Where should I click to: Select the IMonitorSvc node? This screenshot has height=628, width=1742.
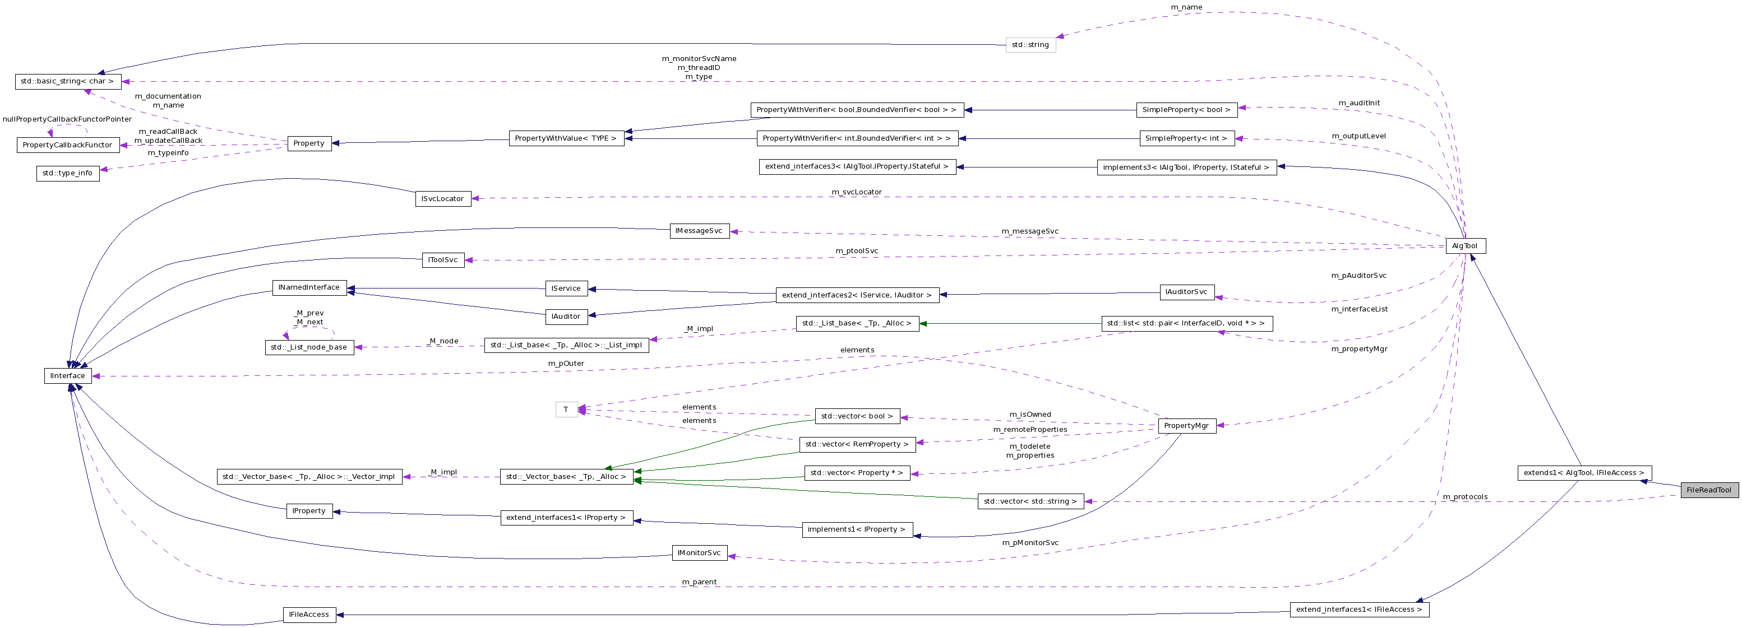(699, 552)
